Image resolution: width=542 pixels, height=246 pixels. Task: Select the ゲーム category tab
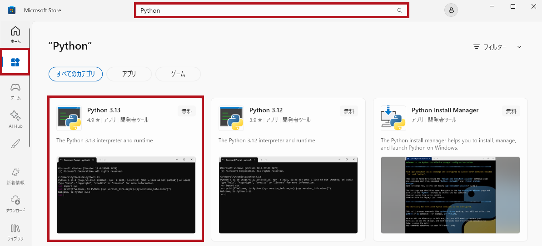(x=178, y=74)
